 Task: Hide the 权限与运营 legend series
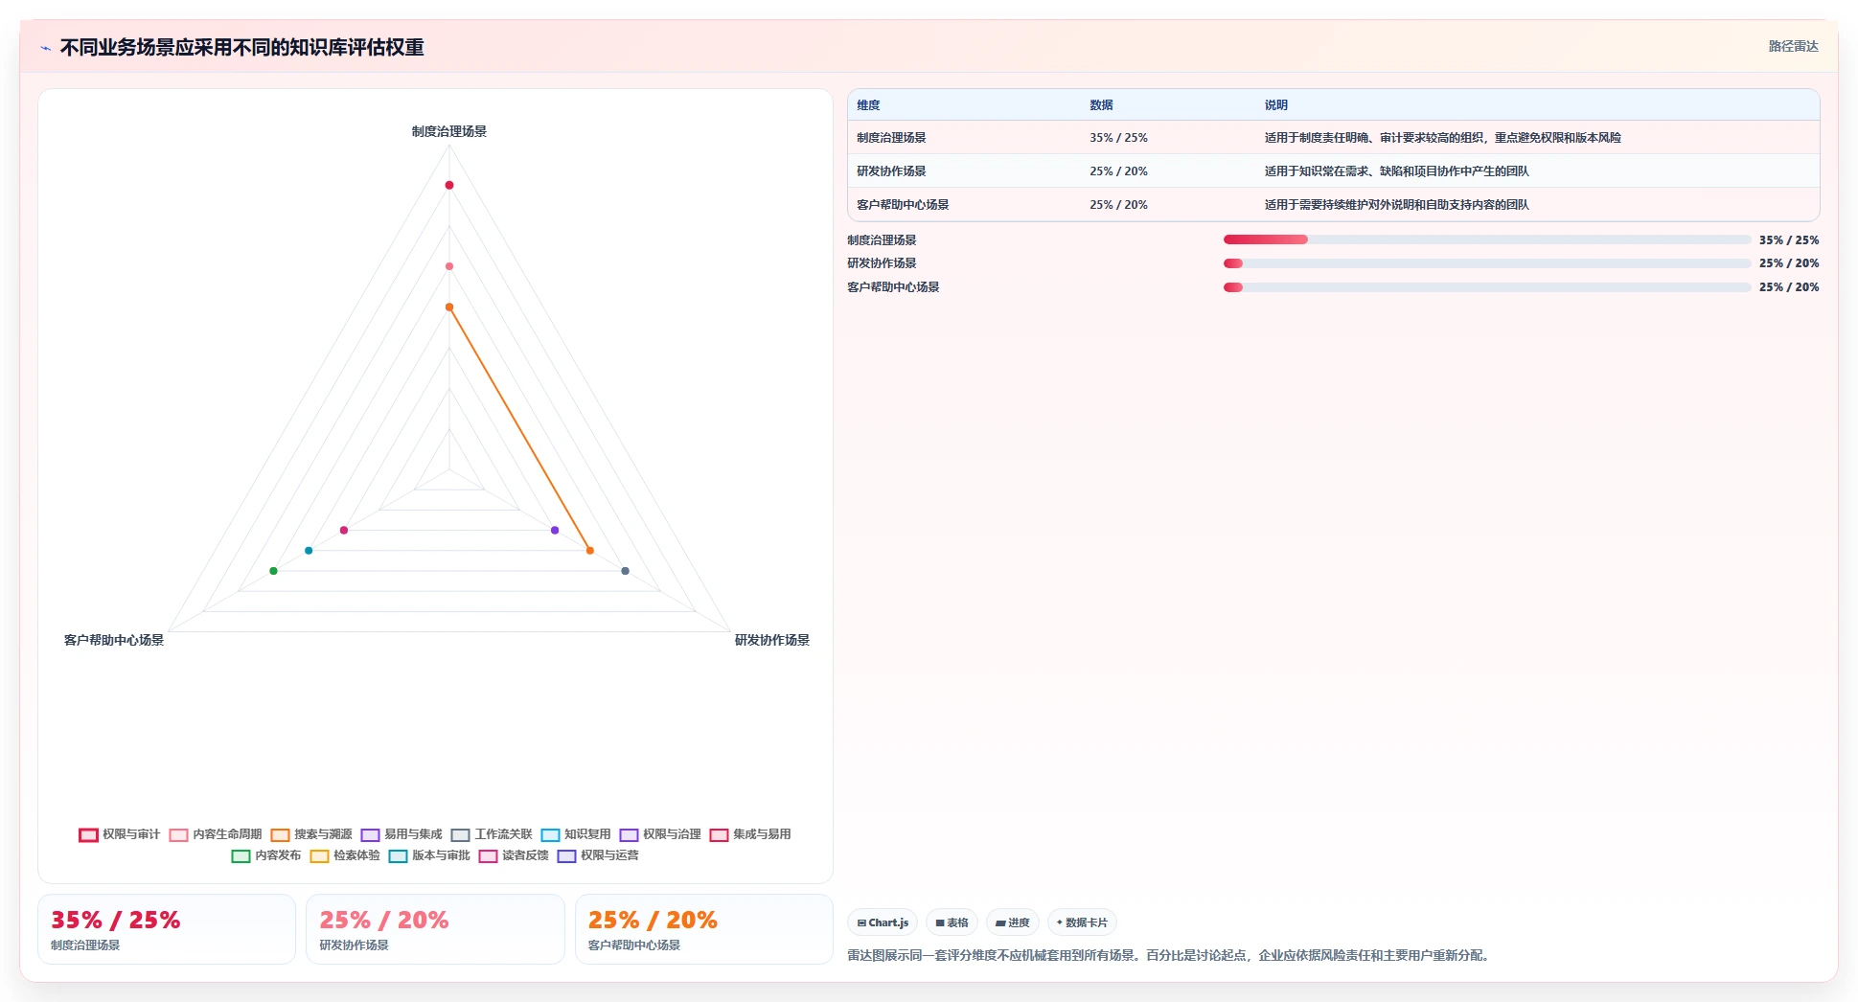598,855
